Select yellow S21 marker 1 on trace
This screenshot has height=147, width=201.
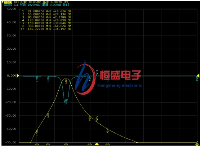tap(37, 133)
